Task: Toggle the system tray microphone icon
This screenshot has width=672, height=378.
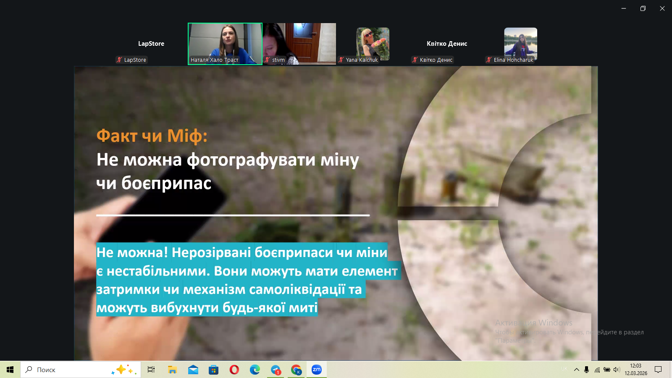Action: (586, 370)
